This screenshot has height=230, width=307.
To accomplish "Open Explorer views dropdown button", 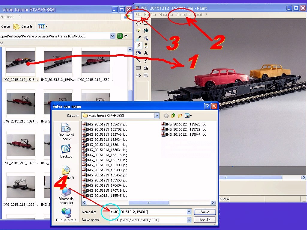I will coord(43,26).
